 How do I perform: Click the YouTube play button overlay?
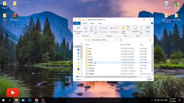pos(13,93)
